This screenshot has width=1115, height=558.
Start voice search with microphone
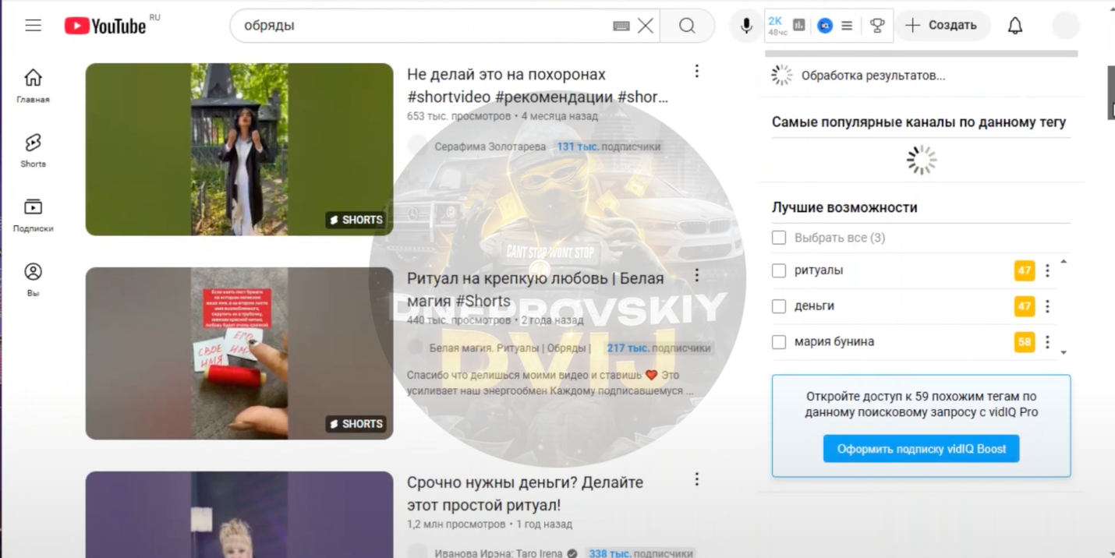[x=746, y=26]
